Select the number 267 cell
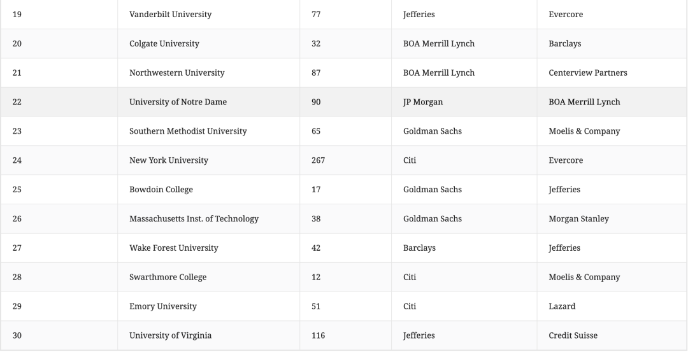 click(318, 160)
